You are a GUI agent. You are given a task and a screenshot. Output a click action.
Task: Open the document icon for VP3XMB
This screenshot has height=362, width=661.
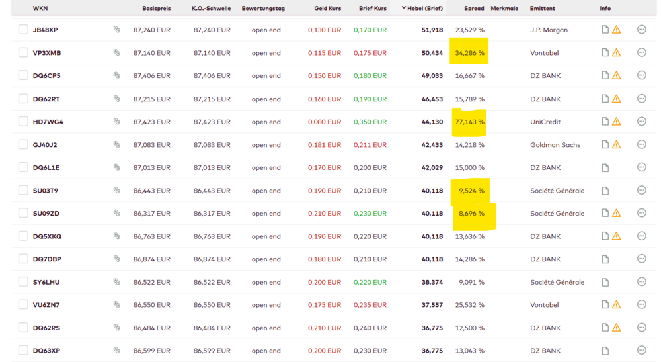(x=605, y=53)
